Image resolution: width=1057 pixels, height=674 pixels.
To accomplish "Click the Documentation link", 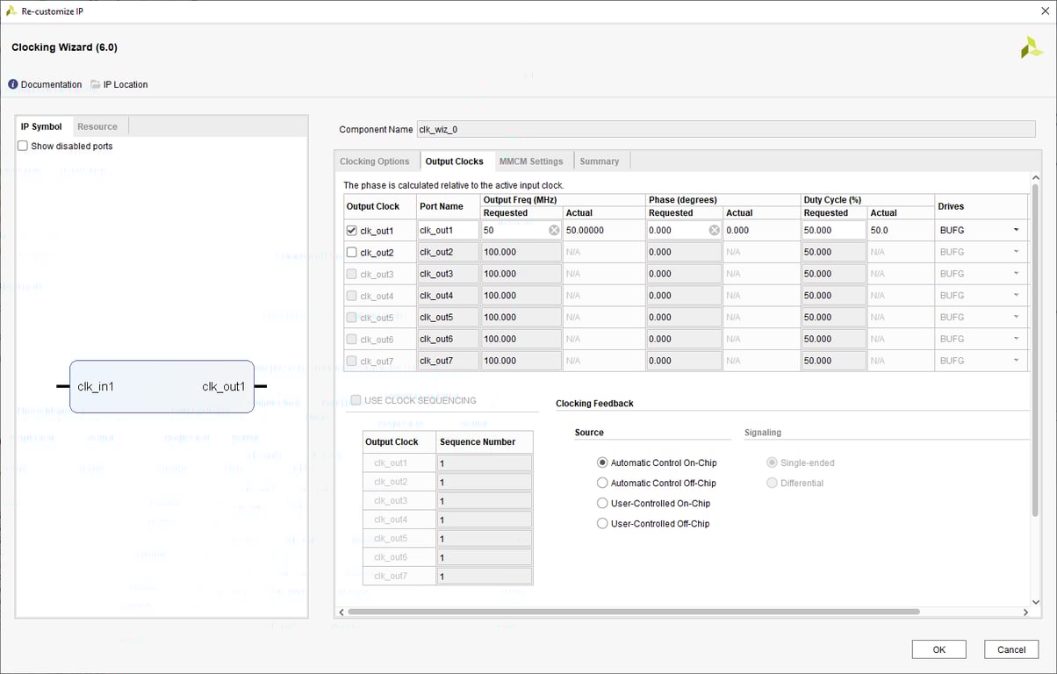I will pyautogui.click(x=51, y=84).
